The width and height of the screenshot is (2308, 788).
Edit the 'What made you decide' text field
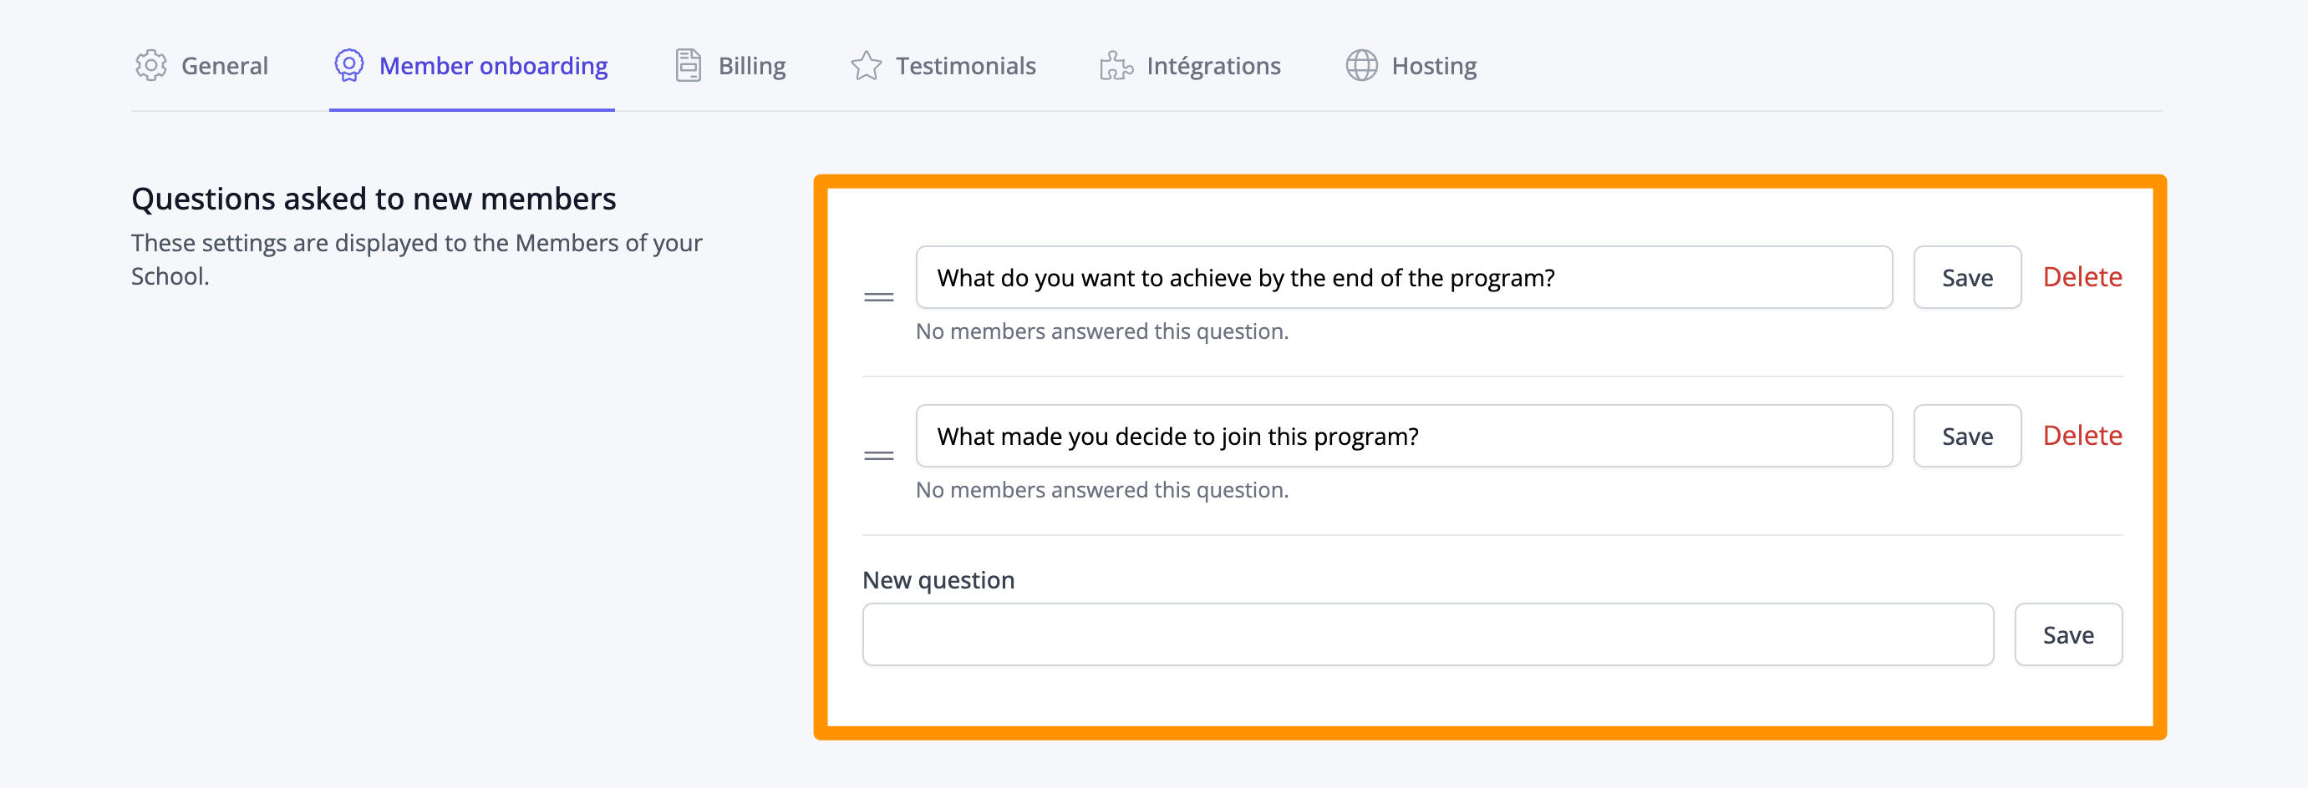(1403, 436)
